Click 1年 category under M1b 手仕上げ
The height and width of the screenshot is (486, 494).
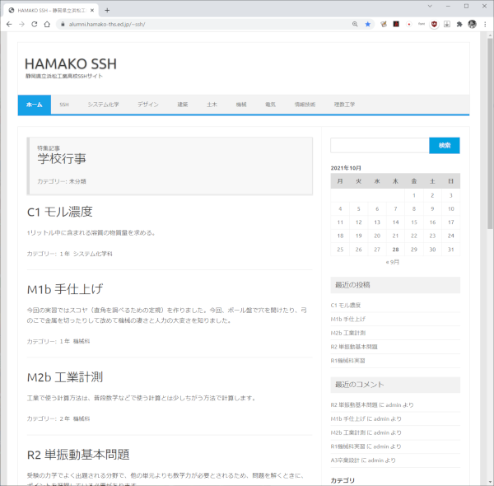64,341
